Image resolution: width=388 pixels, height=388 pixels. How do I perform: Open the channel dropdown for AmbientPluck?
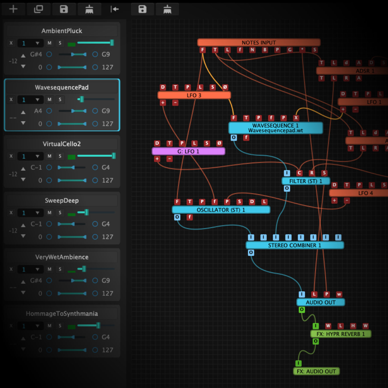point(31,43)
